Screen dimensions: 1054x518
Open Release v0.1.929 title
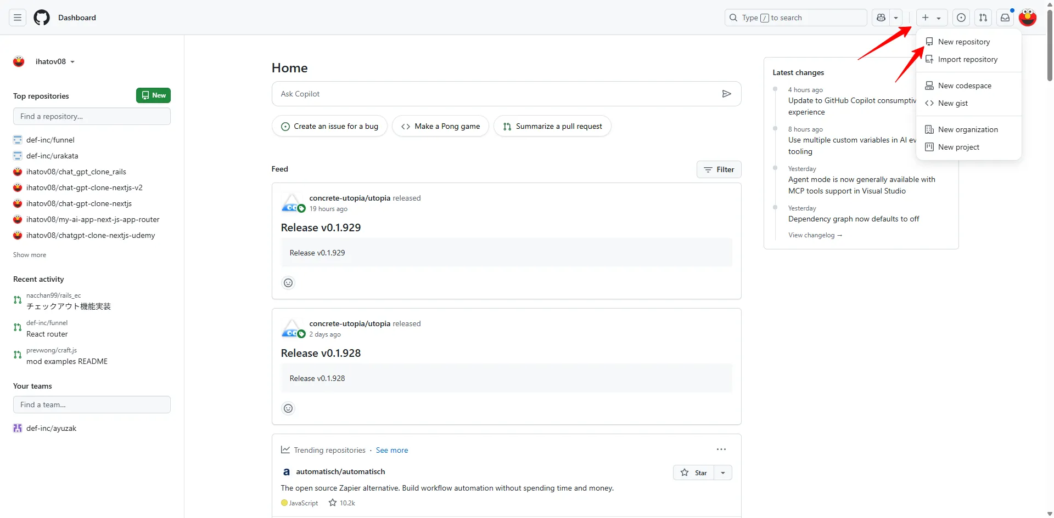coord(321,227)
